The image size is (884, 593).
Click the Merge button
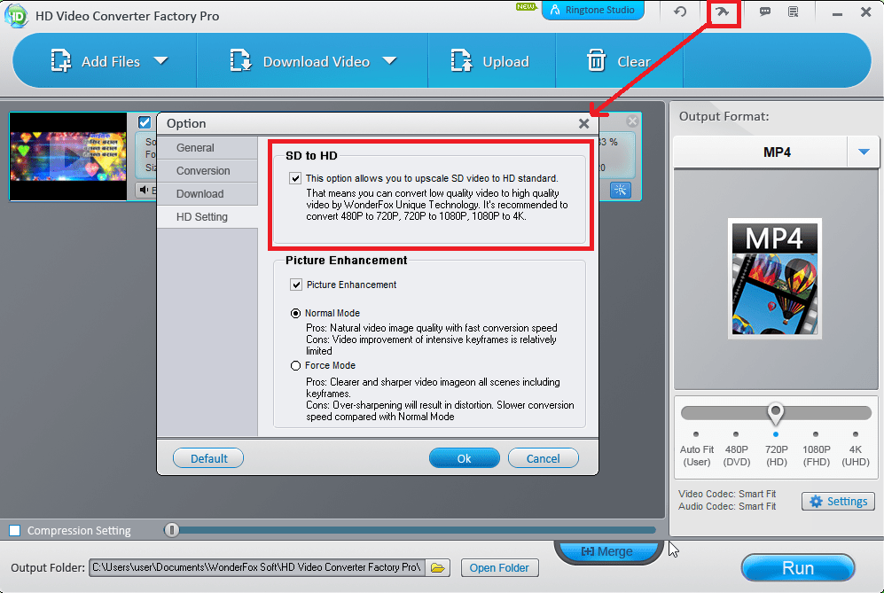607,551
